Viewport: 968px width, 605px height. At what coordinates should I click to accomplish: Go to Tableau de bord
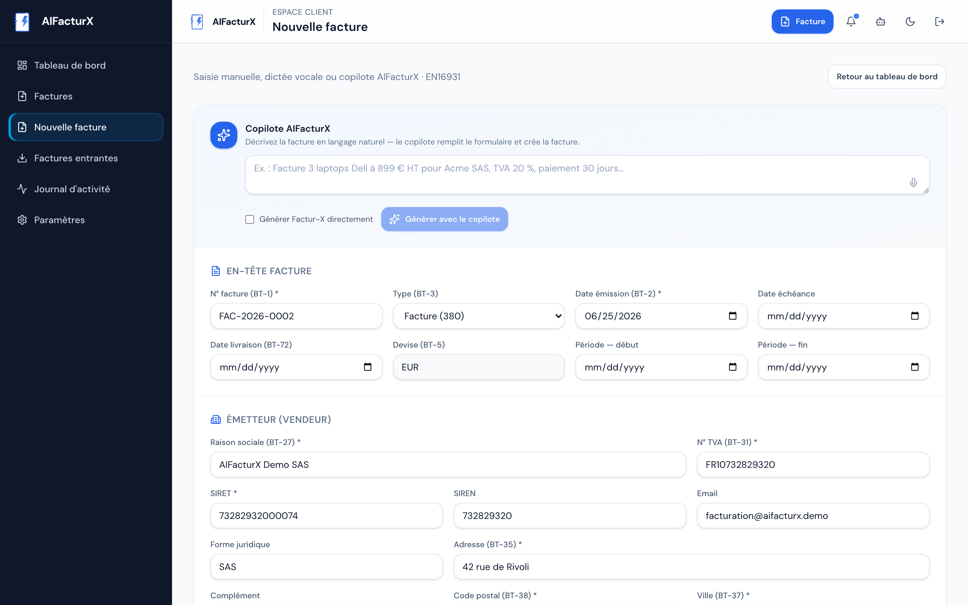coord(86,65)
